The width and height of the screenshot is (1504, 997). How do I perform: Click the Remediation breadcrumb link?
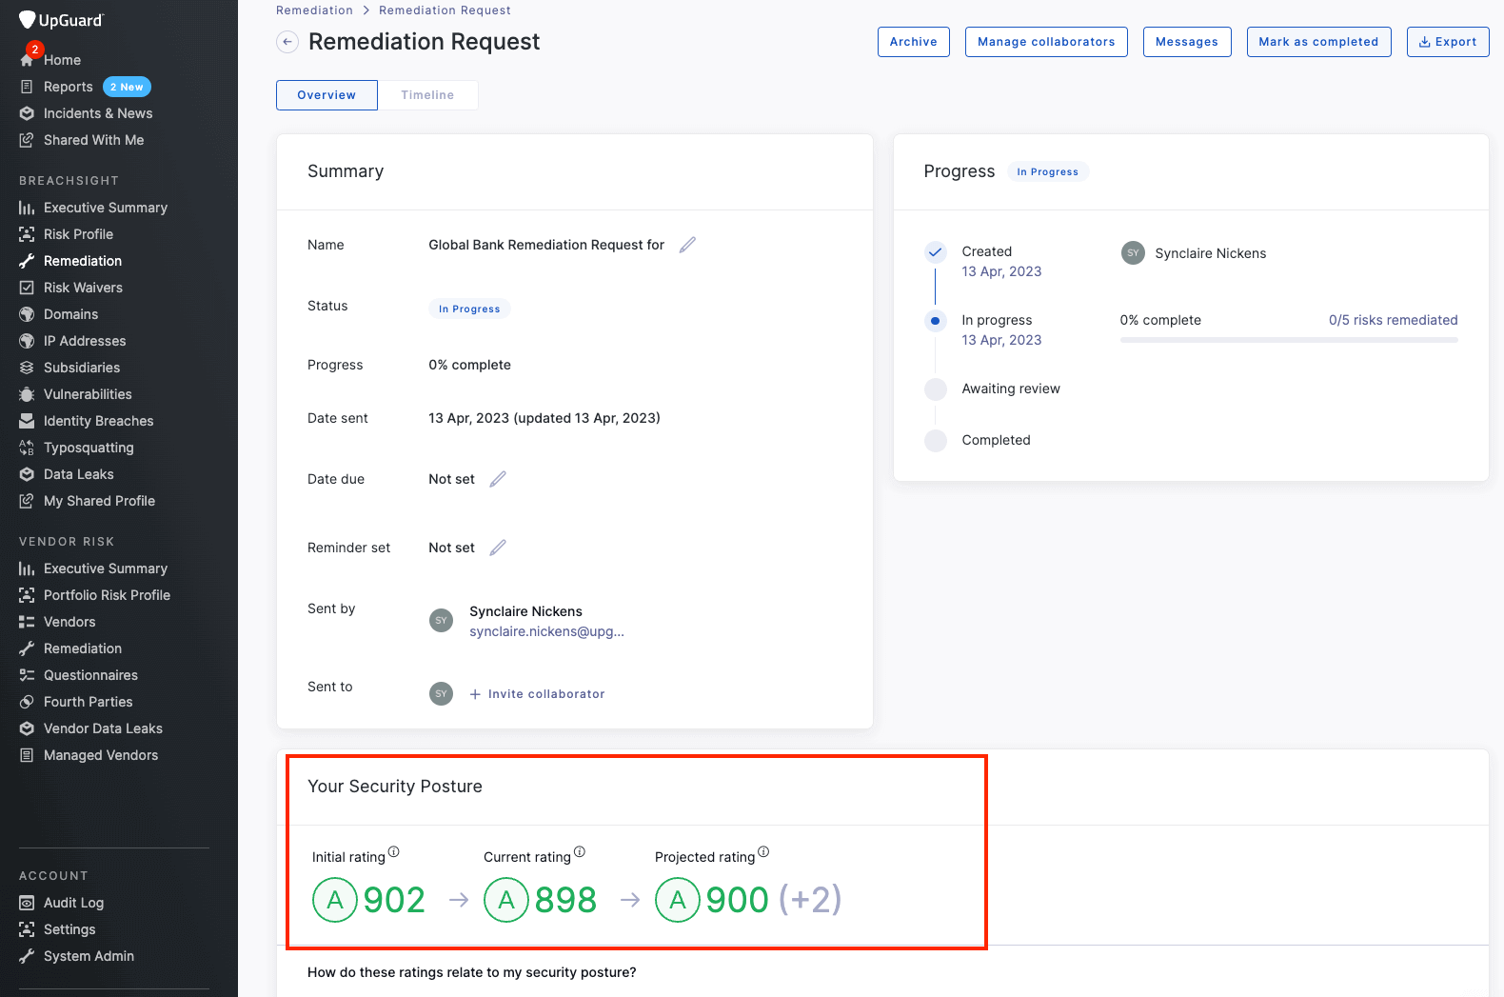314,10
